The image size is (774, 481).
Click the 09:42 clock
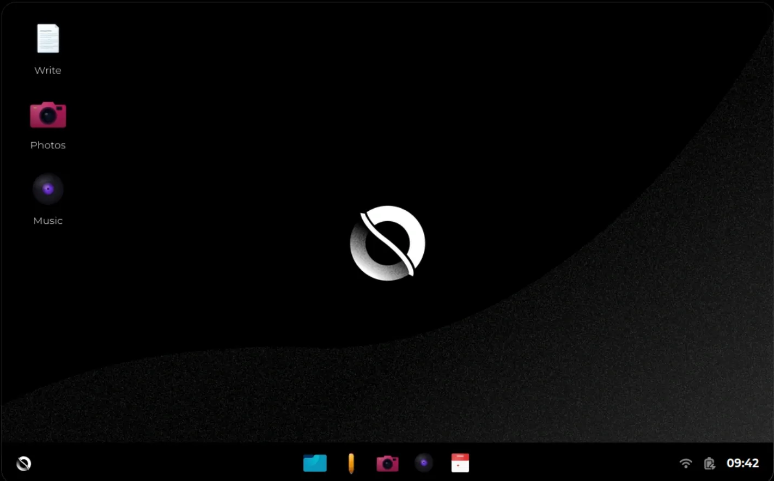click(742, 463)
